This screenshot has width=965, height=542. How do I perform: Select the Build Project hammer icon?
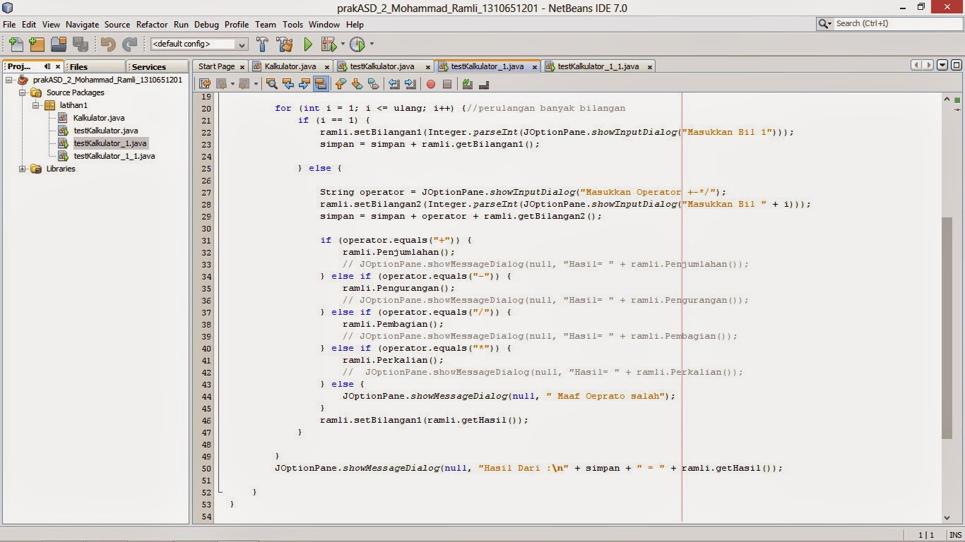tap(262, 44)
